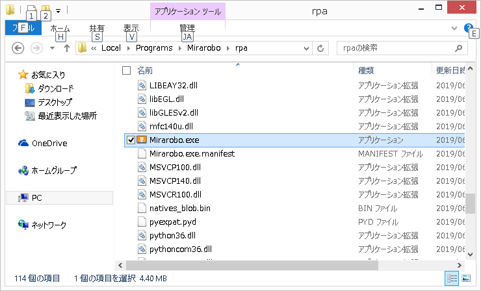Go forward with the forward arrow
481x291 pixels.
[36, 48]
